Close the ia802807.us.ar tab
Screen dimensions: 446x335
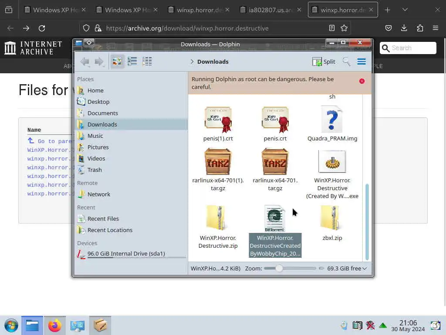[299, 10]
